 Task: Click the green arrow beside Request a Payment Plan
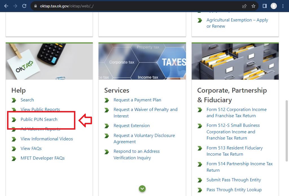[107, 100]
